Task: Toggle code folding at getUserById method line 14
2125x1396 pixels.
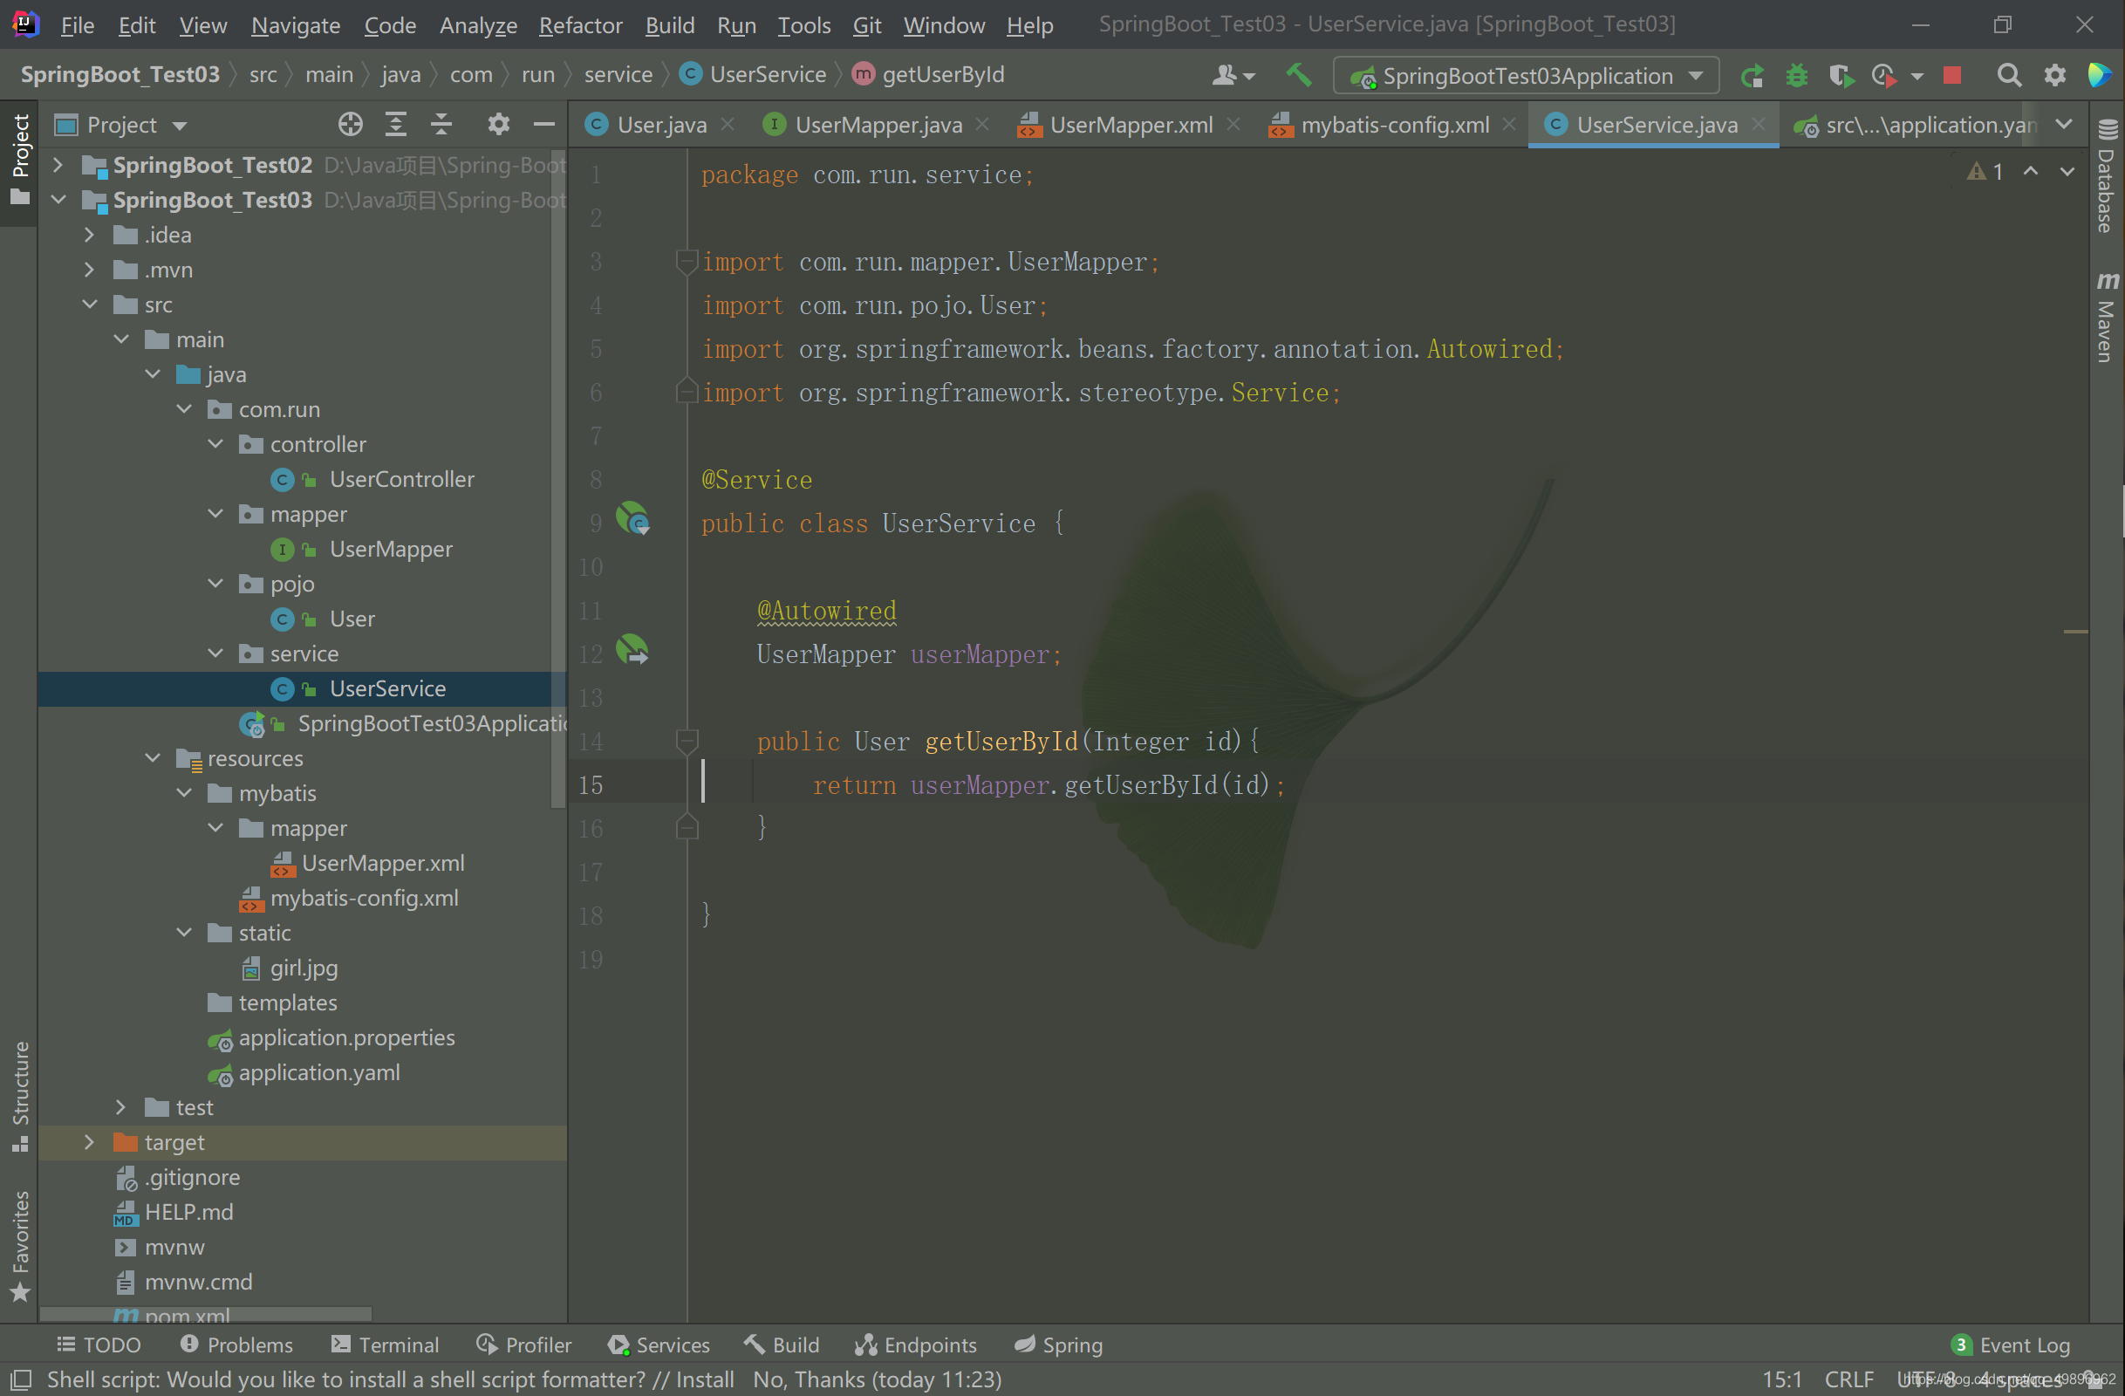Action: pyautogui.click(x=686, y=741)
